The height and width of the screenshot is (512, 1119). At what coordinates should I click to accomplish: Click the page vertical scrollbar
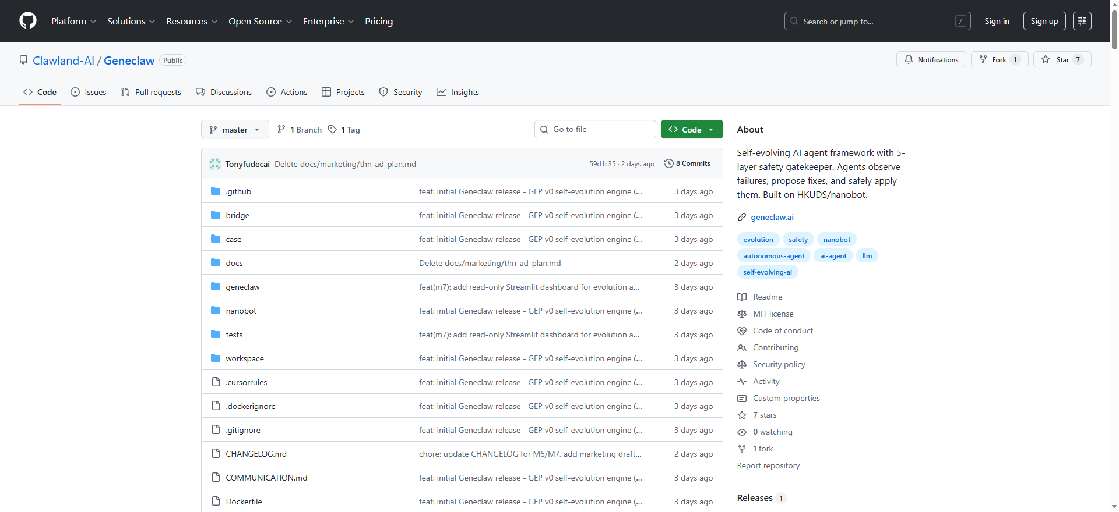point(1114,256)
